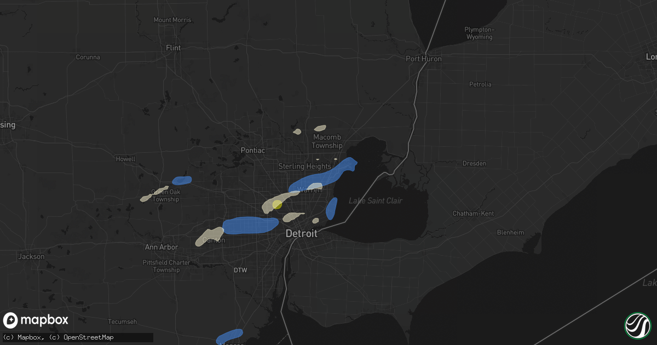
Task: Click the Warren label
Action: point(309,191)
